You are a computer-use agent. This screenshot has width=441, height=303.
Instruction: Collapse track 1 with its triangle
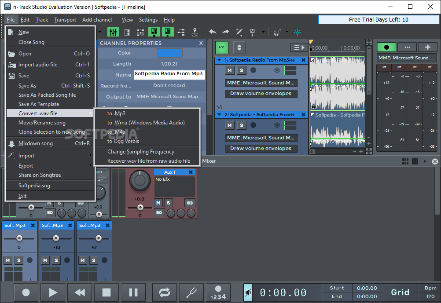coord(219,60)
